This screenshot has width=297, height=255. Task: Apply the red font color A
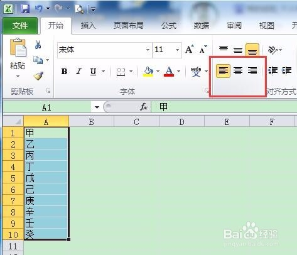click(169, 72)
